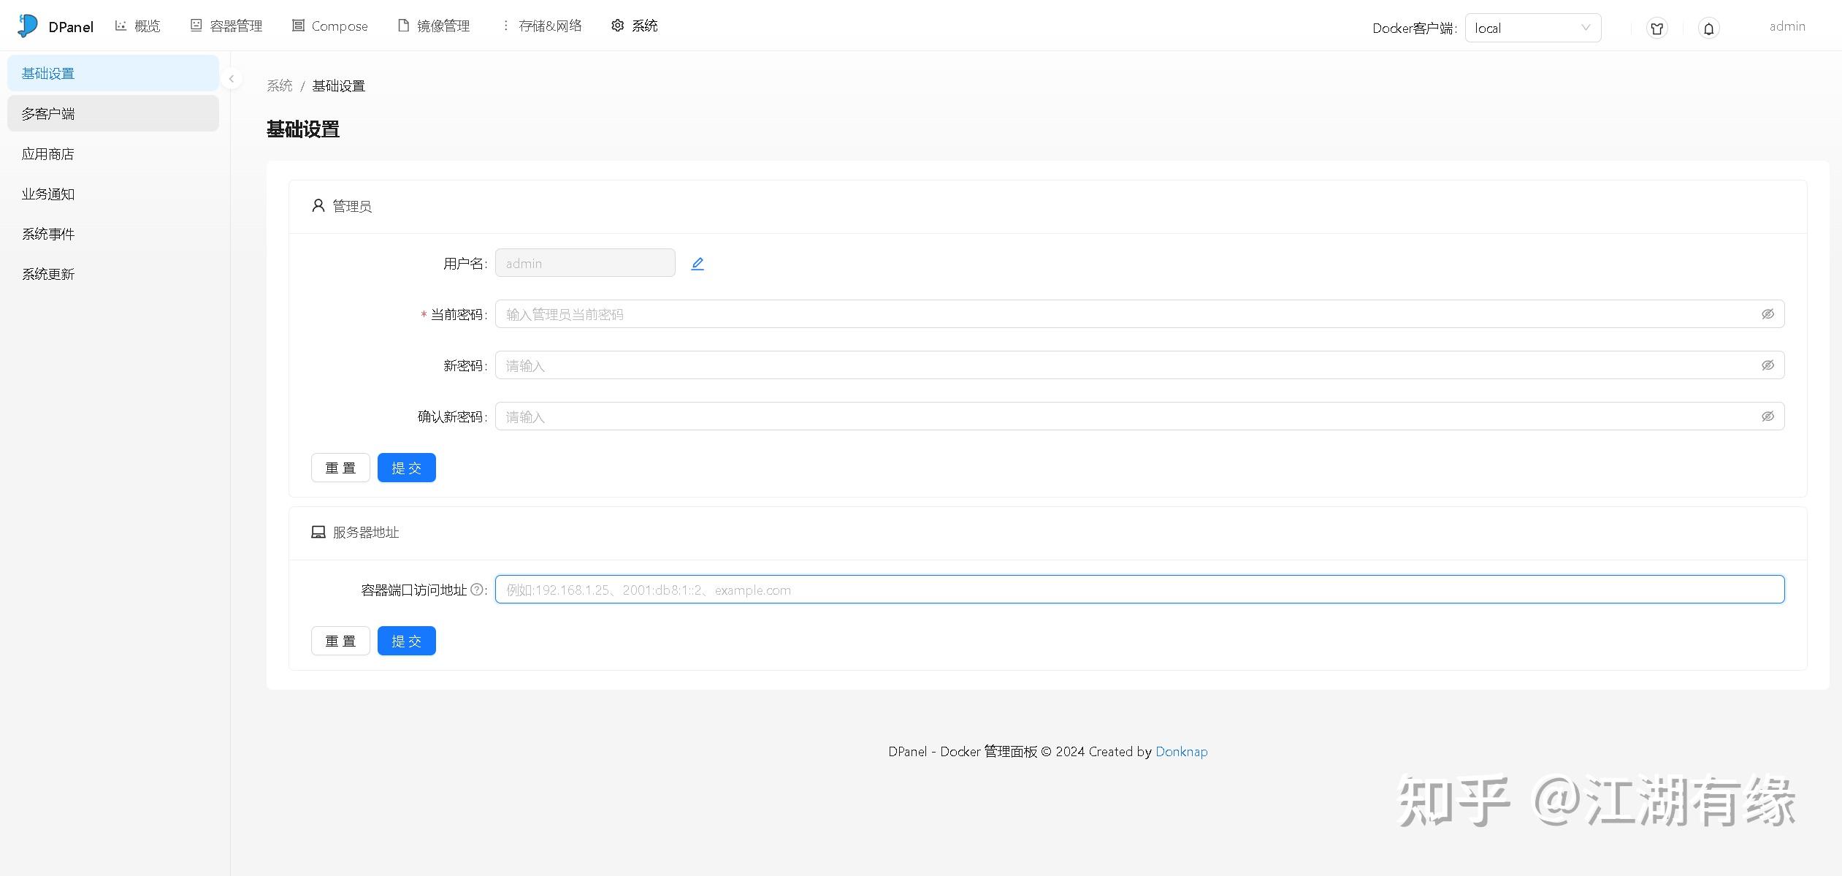Click the help icon beside 容器端口访问地址

click(x=478, y=589)
